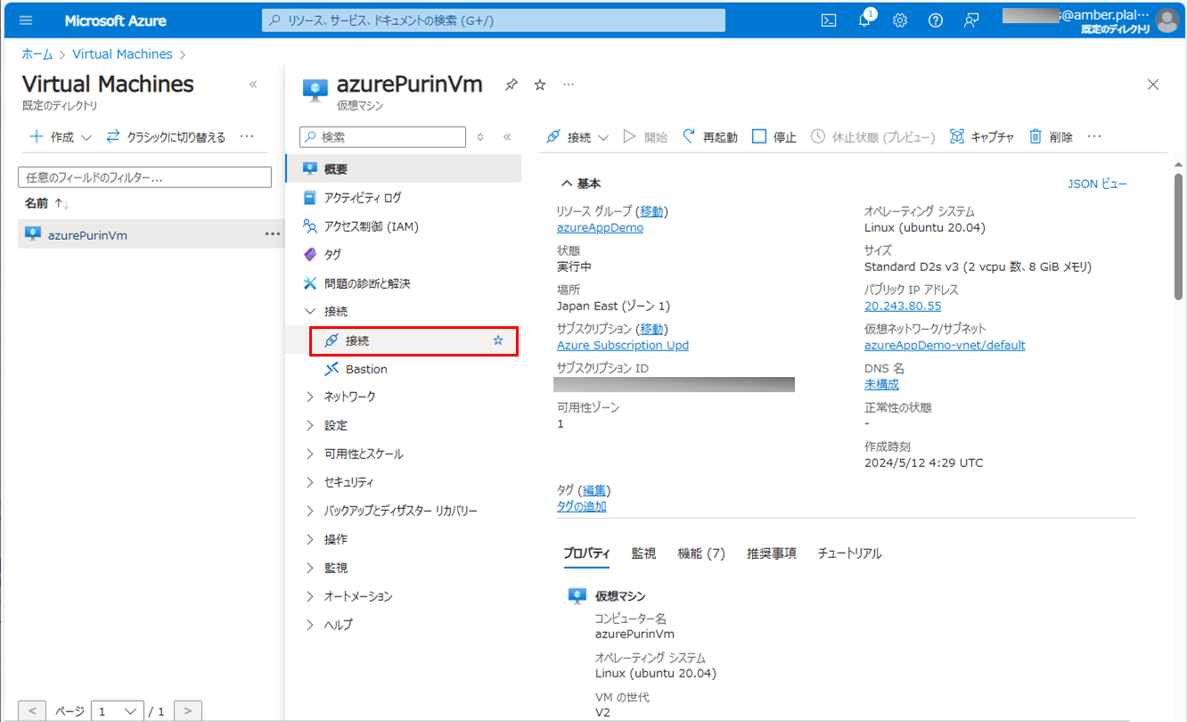Open azureAppDemo resource group link
1187x722 pixels.
pyautogui.click(x=600, y=227)
